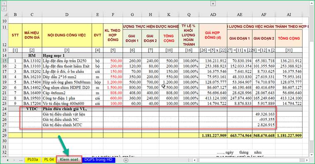Click the Select All corner triangle
Image resolution: width=315 pixels, height=164 pixels.
click(5, 14)
